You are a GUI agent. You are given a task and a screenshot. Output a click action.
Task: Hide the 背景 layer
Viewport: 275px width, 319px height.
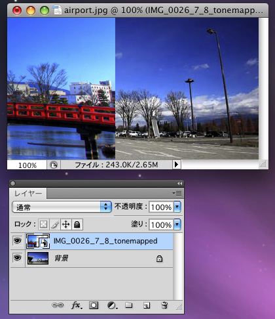(18, 258)
